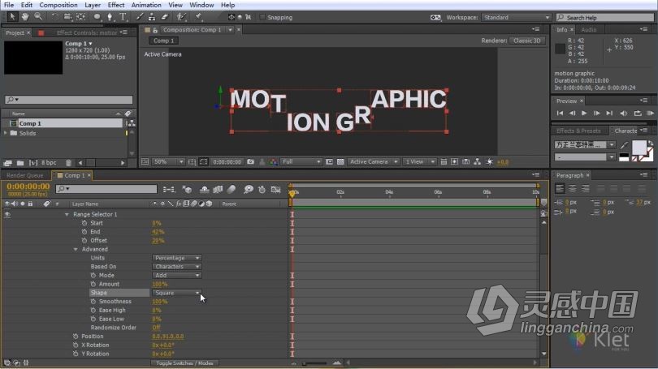658x369 pixels.
Task: Toggle stopwatch for Position property
Action: 76,337
